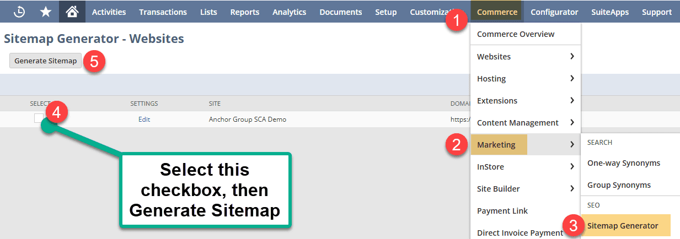The image size is (680, 239).
Task: Open the Analytics menu
Action: pyautogui.click(x=289, y=12)
